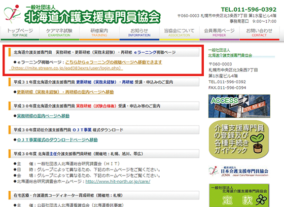Open 会員専用ページ MEMBER tab
The image size is (284, 207).
pos(219,33)
